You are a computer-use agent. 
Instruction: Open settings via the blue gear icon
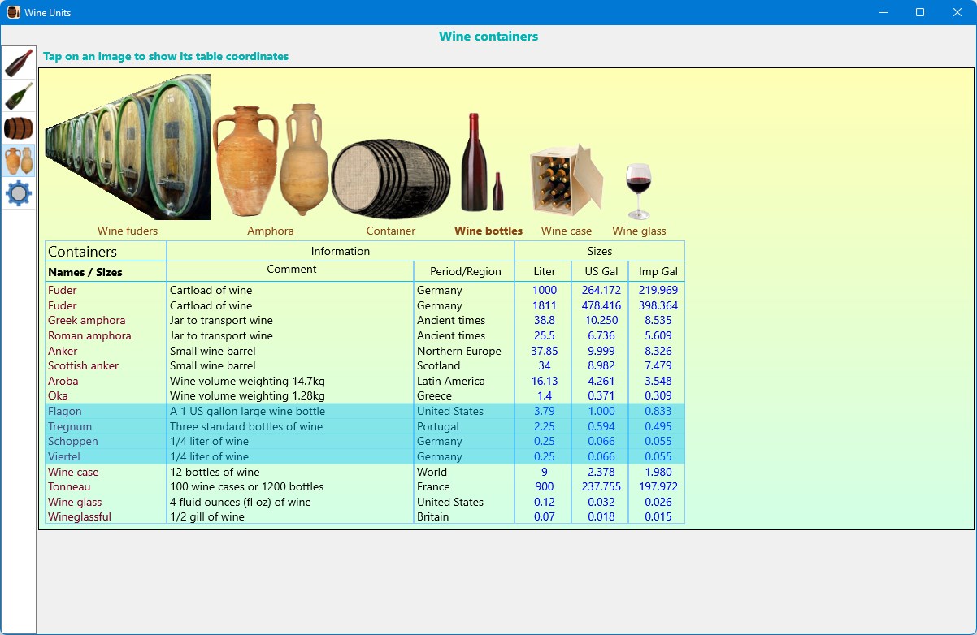click(x=19, y=193)
